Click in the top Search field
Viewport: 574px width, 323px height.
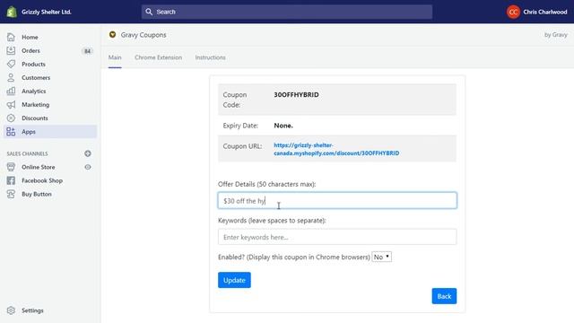pyautogui.click(x=287, y=12)
